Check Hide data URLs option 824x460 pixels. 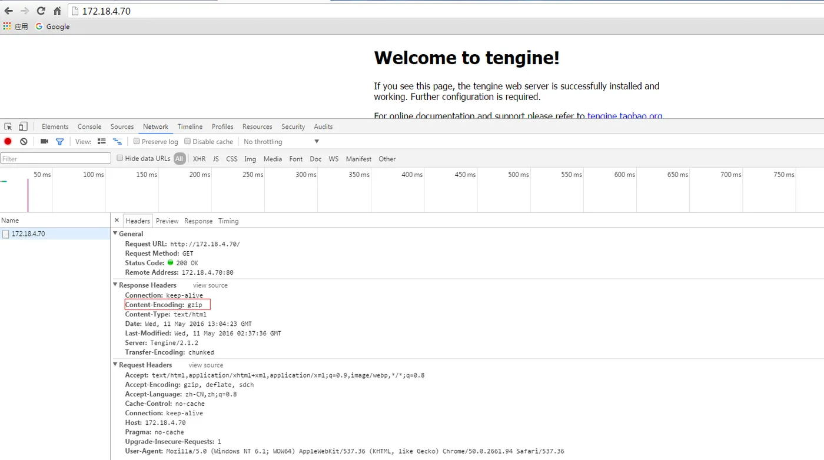coord(119,158)
